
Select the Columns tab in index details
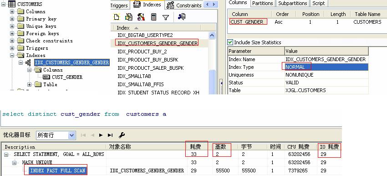pyautogui.click(x=238, y=3)
